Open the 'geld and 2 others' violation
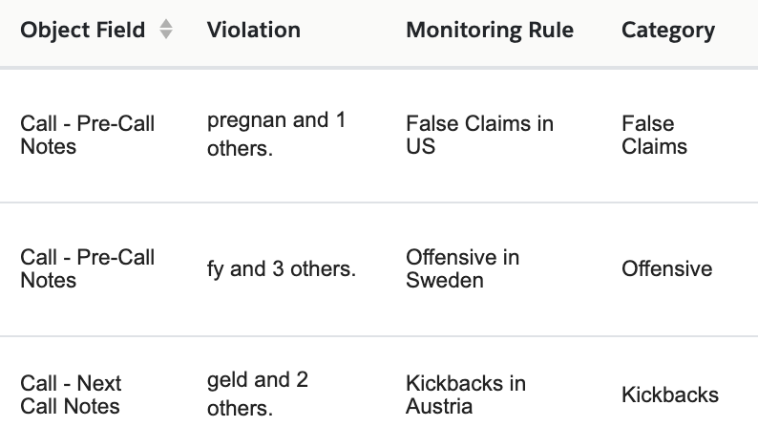The height and width of the screenshot is (448, 758). [x=258, y=395]
